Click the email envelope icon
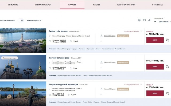171x106 pixels. tap(144, 20)
